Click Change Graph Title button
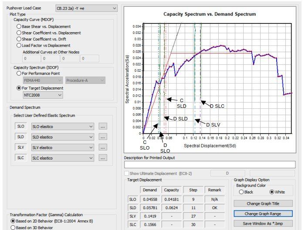The height and width of the screenshot is (230, 305). [263, 203]
